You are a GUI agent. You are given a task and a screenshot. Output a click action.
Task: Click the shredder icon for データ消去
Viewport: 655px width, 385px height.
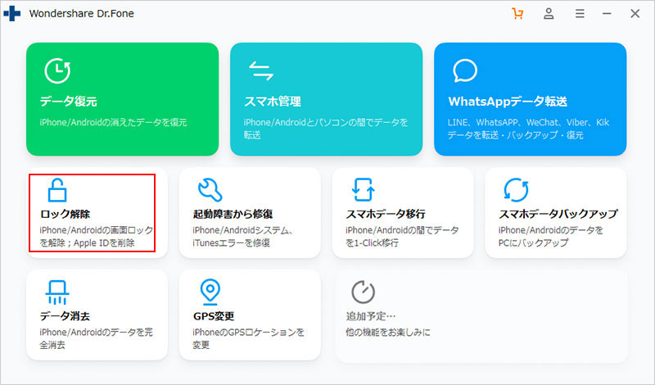coord(57,292)
